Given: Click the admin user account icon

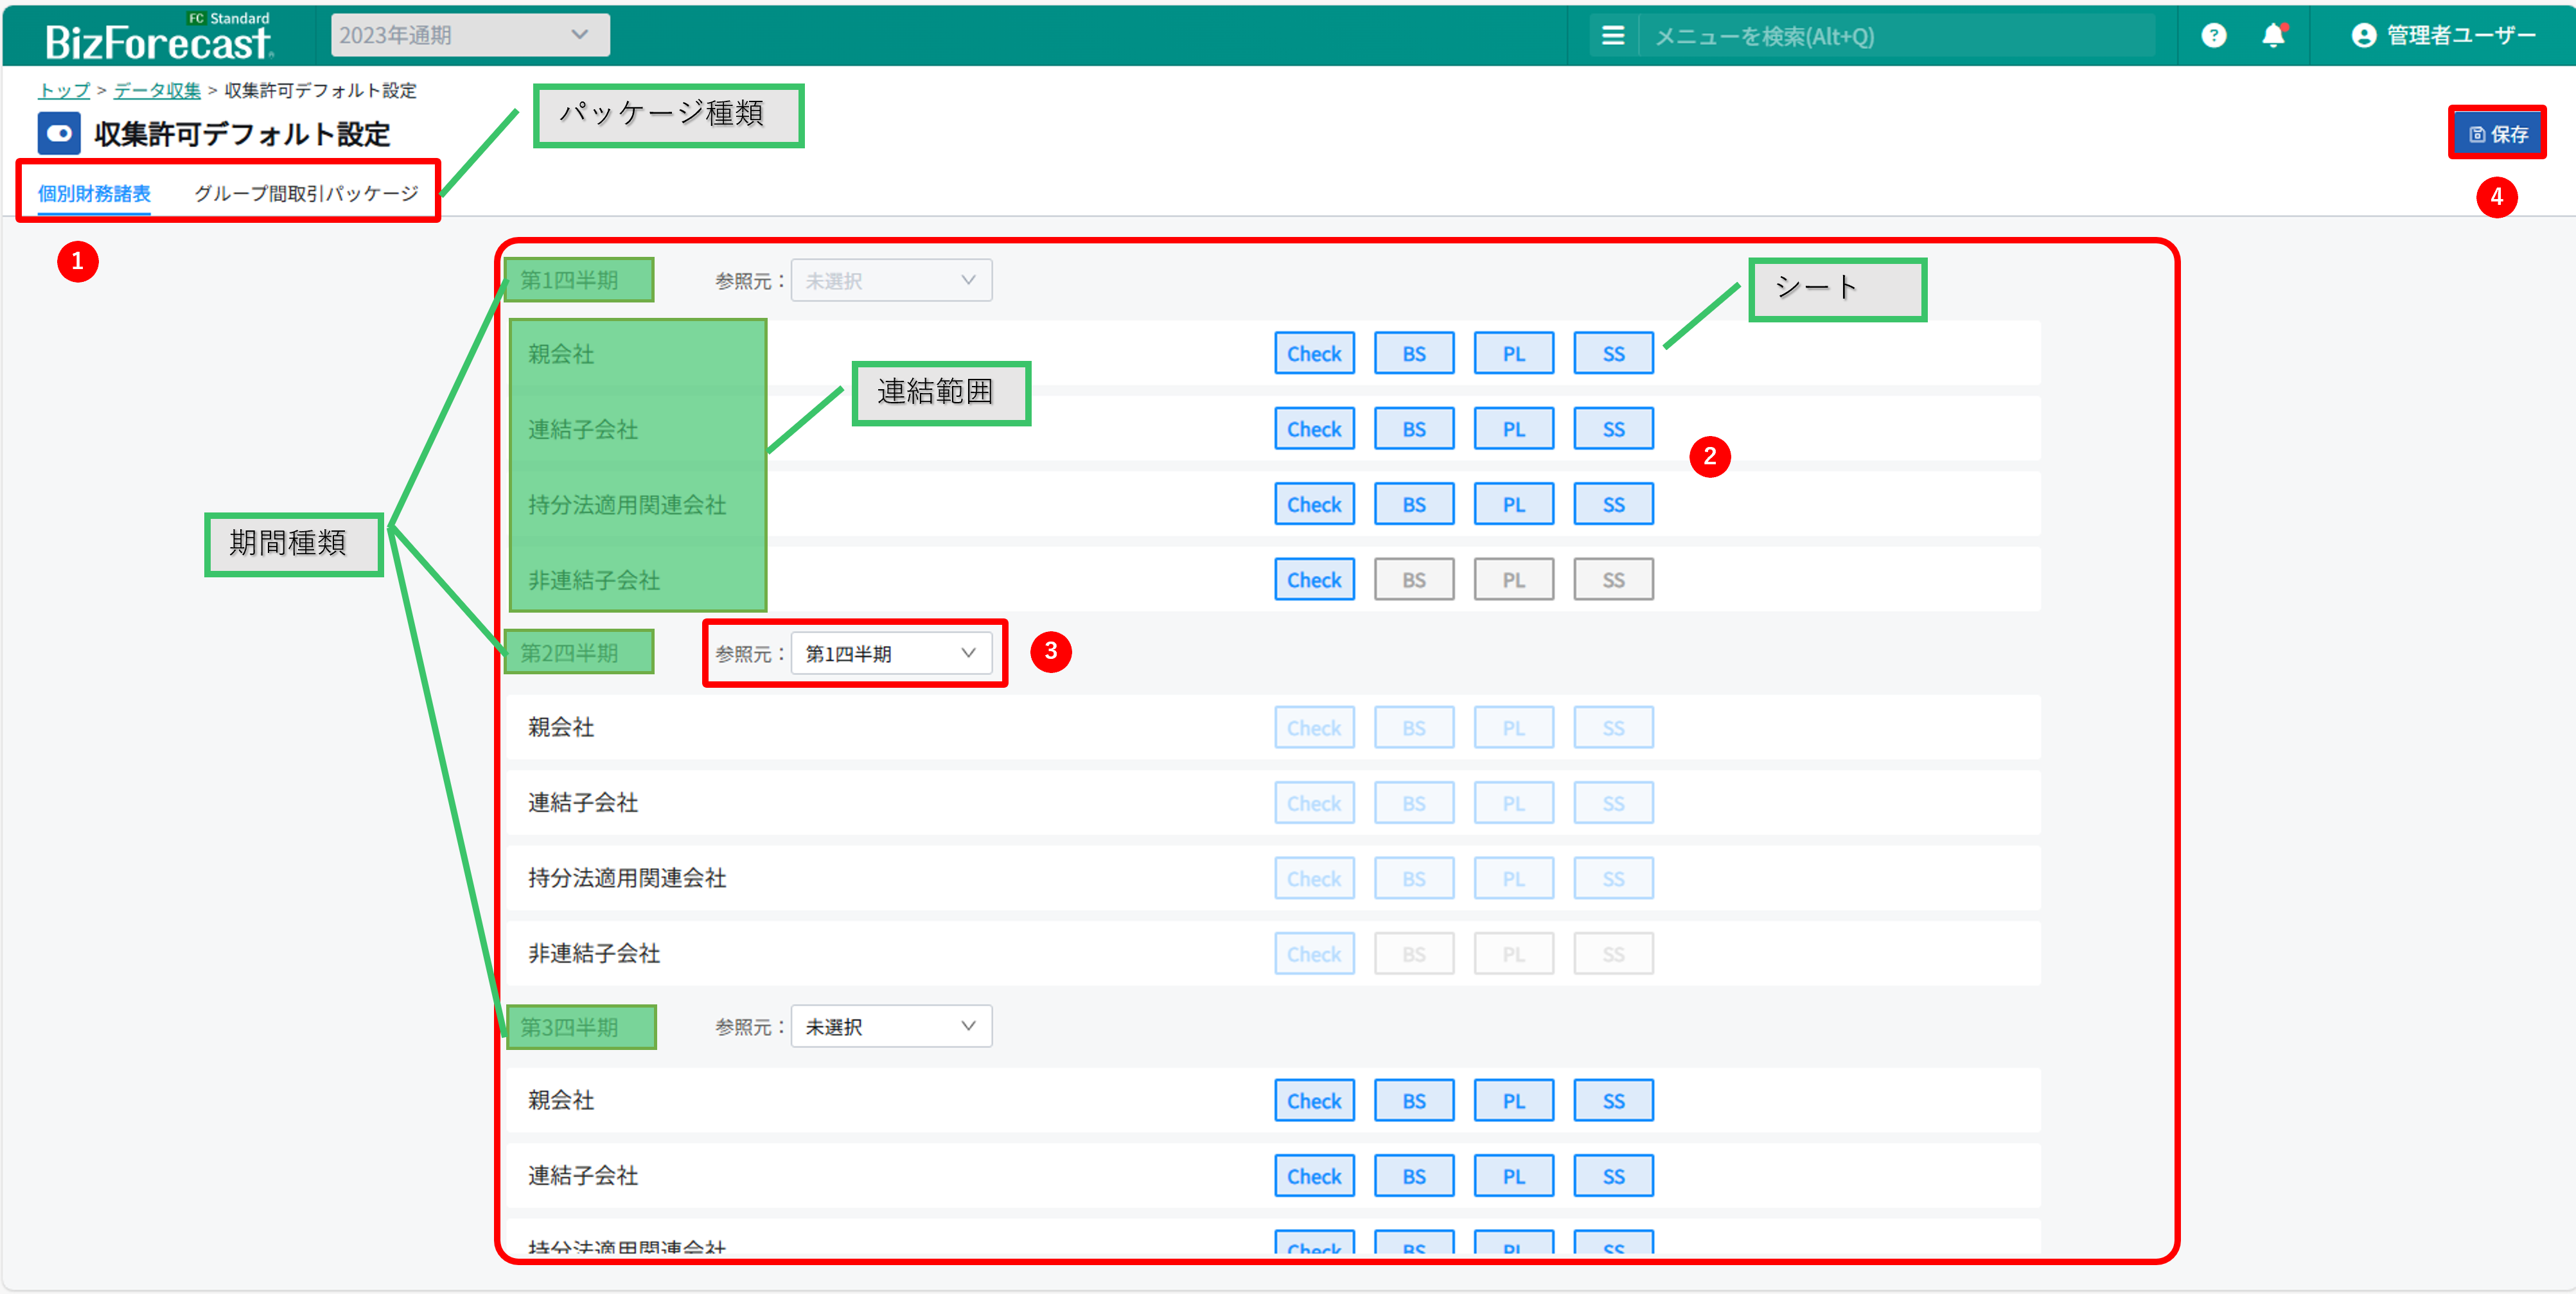Looking at the screenshot, I should click(x=2363, y=36).
